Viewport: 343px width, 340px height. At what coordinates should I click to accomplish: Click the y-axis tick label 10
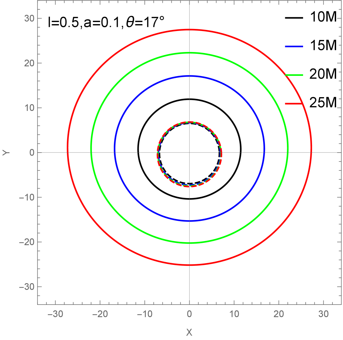30,108
